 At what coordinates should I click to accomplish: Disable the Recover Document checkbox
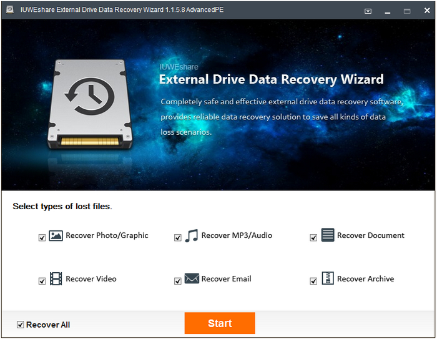click(314, 238)
